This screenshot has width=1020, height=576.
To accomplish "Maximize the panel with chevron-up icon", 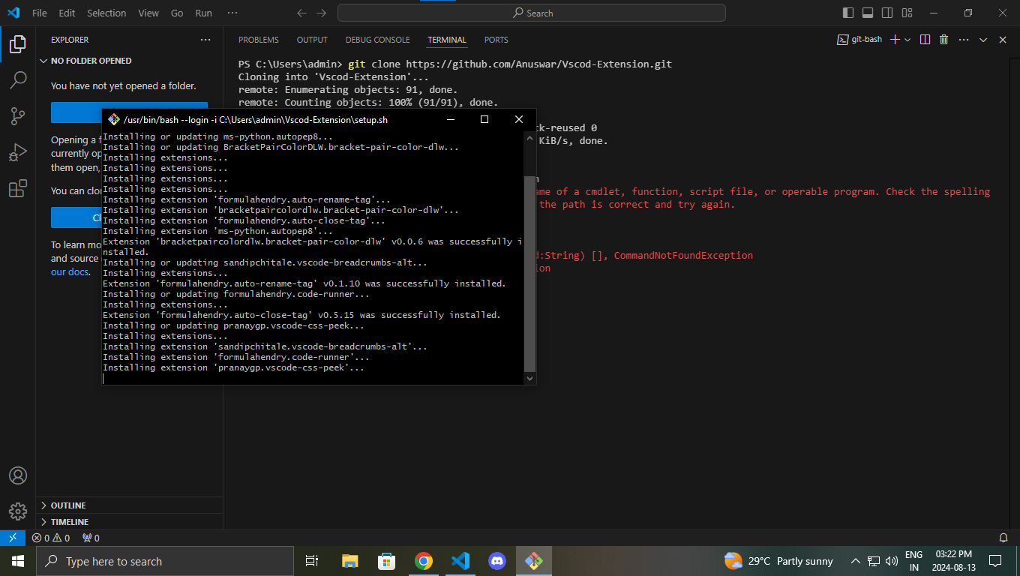I will pos(983,40).
